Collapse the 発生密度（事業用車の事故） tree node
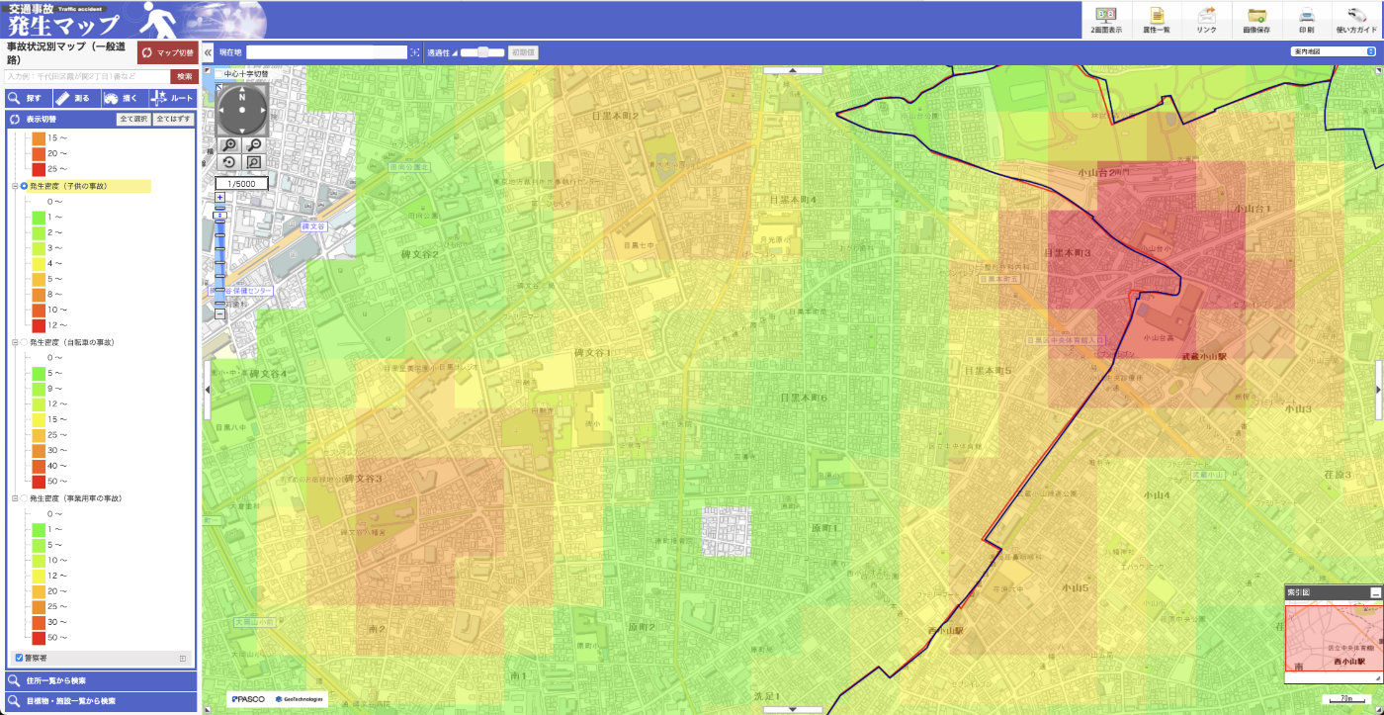1384x715 pixels. pos(15,498)
